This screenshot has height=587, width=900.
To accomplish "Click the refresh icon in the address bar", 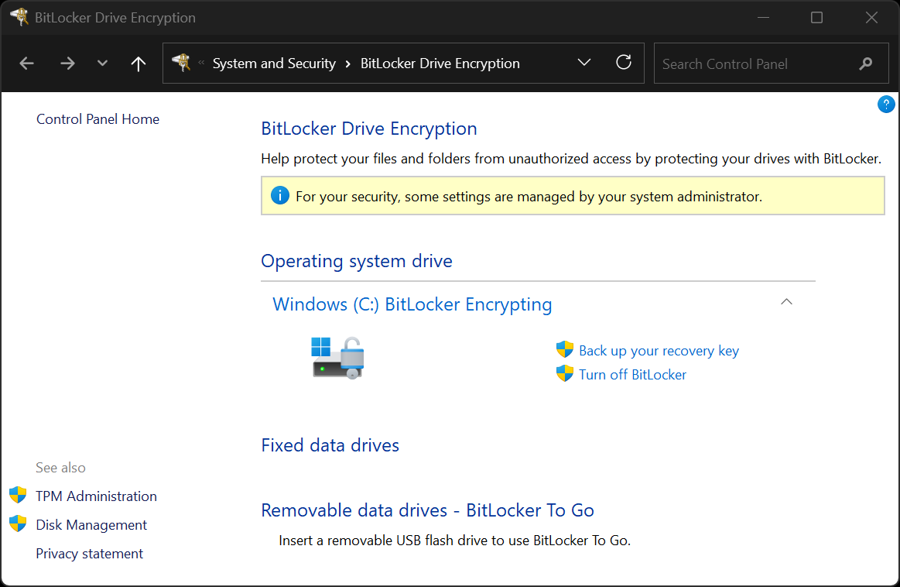I will tap(624, 63).
